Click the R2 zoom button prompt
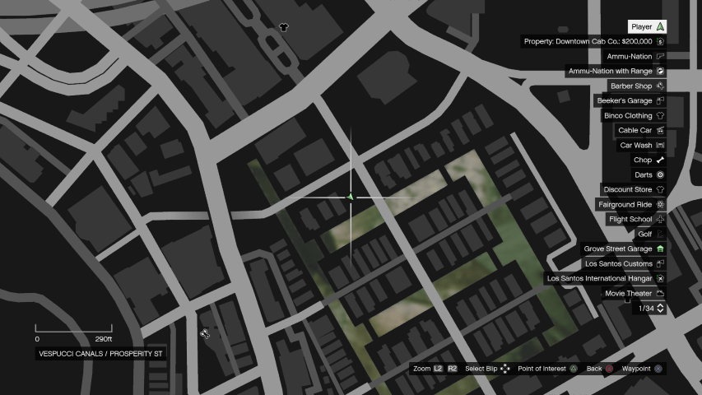Screen dimensions: 702x395 click(x=452, y=369)
